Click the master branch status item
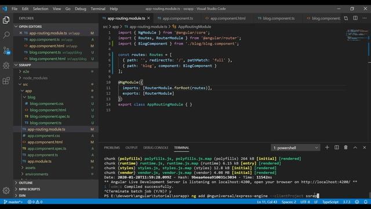This screenshot has height=209, width=371. point(13,202)
